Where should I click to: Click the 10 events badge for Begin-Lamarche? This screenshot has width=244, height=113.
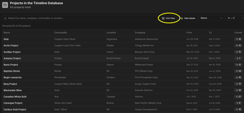[x=238, y=78]
